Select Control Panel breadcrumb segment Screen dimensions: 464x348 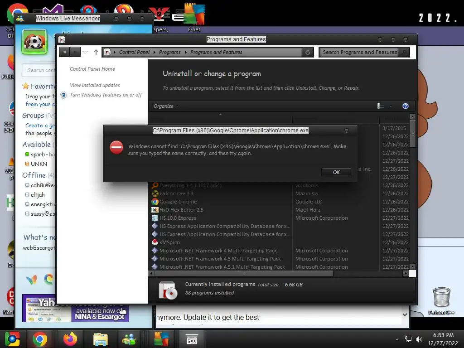tap(134, 52)
